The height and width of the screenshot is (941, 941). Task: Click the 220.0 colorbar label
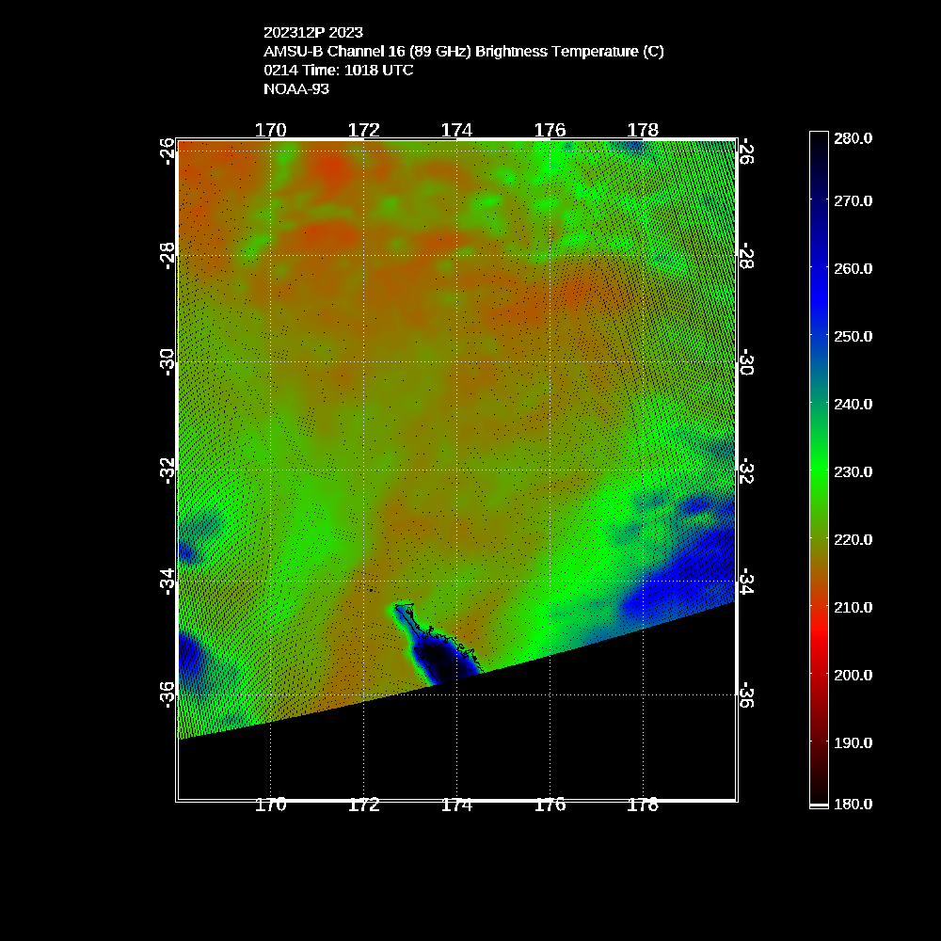tap(853, 540)
